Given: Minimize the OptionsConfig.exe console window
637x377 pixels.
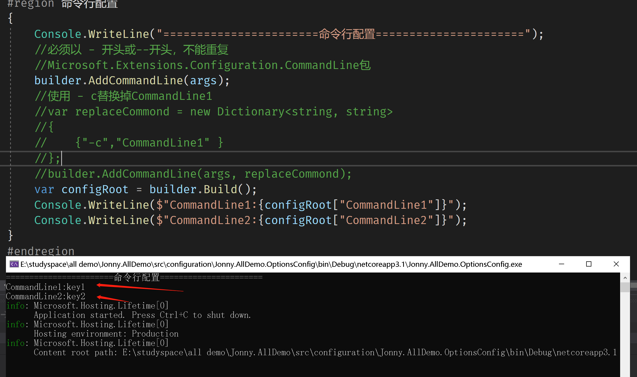Looking at the screenshot, I should coord(562,264).
